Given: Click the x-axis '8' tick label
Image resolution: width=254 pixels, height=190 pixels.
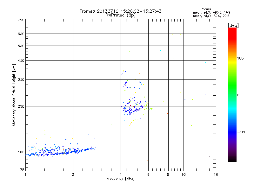Looking at the screenshot, I should pyautogui.click(x=168, y=175).
